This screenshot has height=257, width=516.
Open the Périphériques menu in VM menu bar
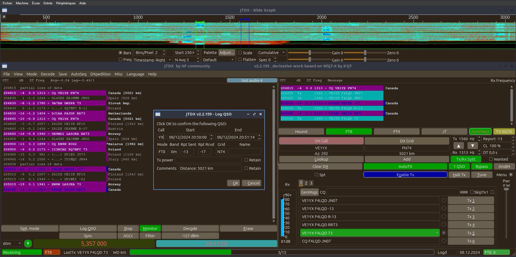tap(65, 3)
